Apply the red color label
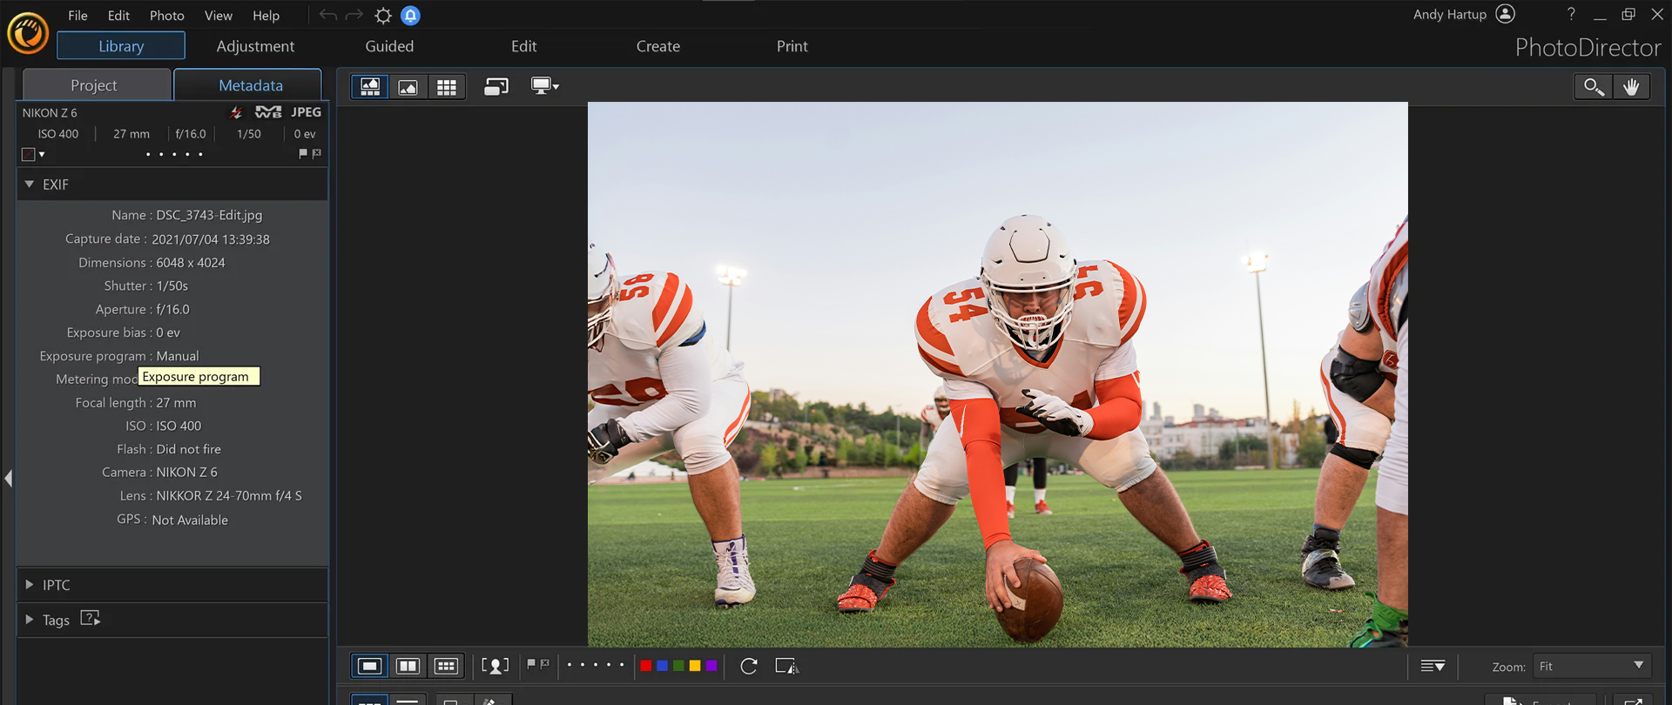1672x705 pixels. pos(645,666)
